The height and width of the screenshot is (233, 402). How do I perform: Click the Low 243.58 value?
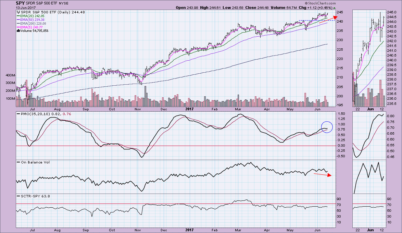coord(233,8)
